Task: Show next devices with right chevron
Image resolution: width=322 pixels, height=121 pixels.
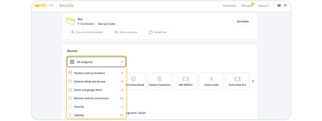Action: tap(253, 81)
